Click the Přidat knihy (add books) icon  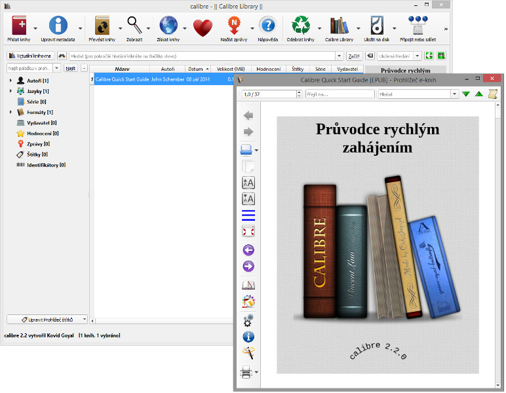(x=19, y=25)
